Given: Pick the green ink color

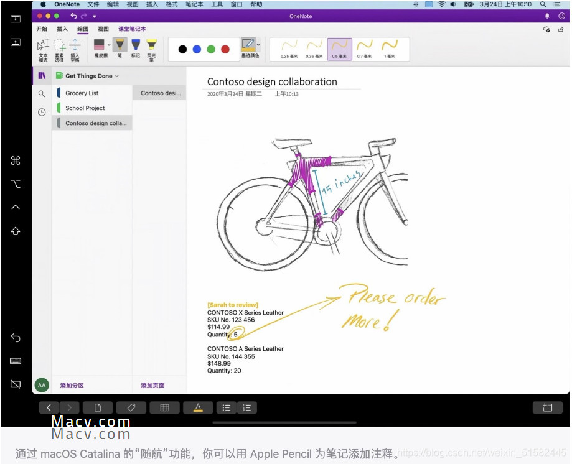Looking at the screenshot, I should (x=211, y=49).
